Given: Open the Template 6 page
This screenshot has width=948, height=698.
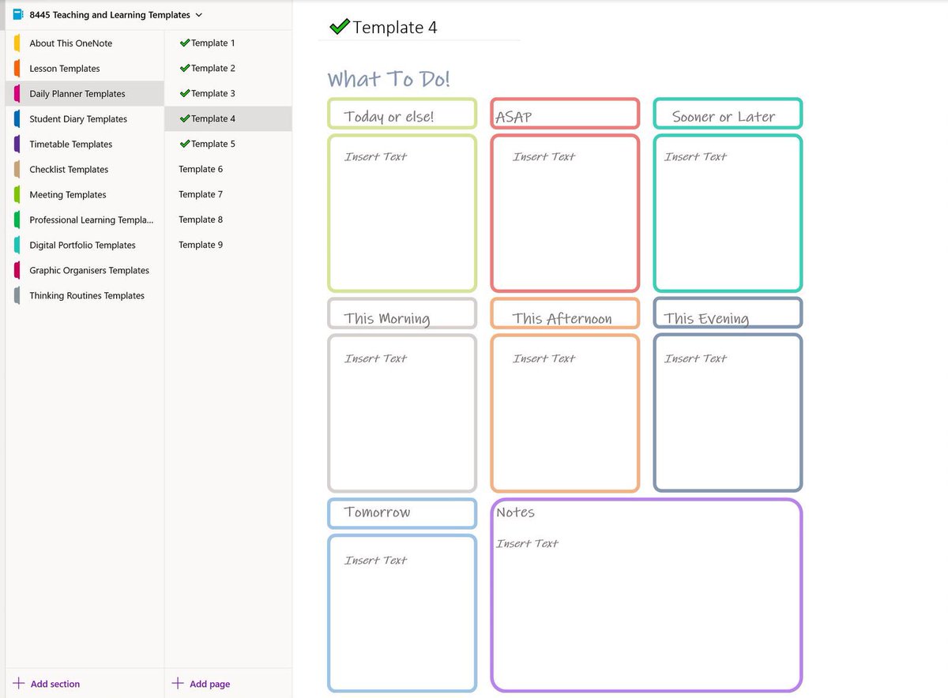Looking at the screenshot, I should point(228,170).
